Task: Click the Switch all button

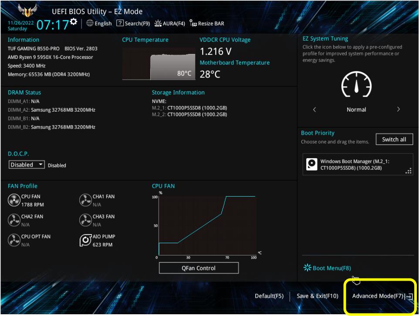Action: [394, 139]
